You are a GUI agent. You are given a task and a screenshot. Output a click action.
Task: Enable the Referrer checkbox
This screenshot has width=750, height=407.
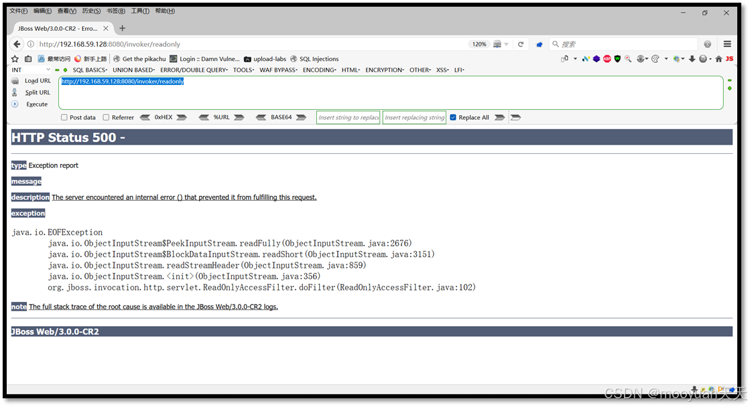[x=106, y=118]
